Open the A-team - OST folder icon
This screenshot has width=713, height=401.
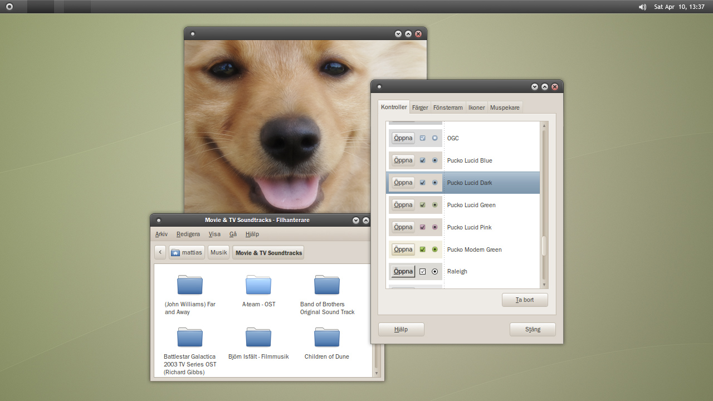point(258,285)
